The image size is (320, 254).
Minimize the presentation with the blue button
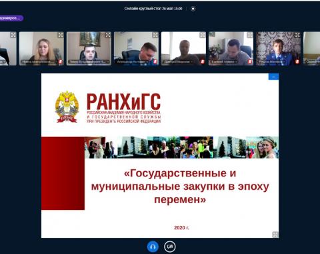[273, 77]
